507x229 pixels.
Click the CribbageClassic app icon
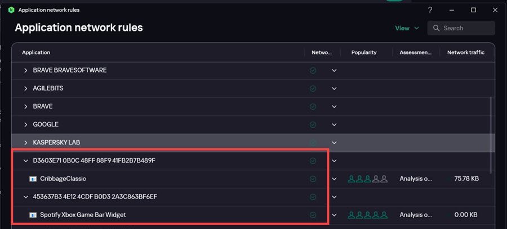click(33, 179)
